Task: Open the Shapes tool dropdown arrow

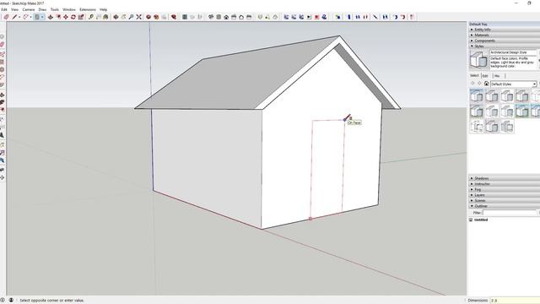Action: pyautogui.click(x=42, y=17)
